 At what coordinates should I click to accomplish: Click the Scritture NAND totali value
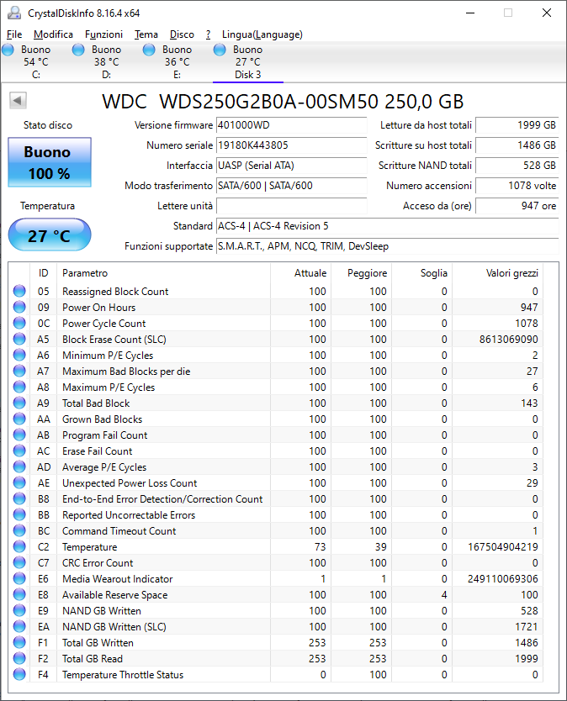517,166
